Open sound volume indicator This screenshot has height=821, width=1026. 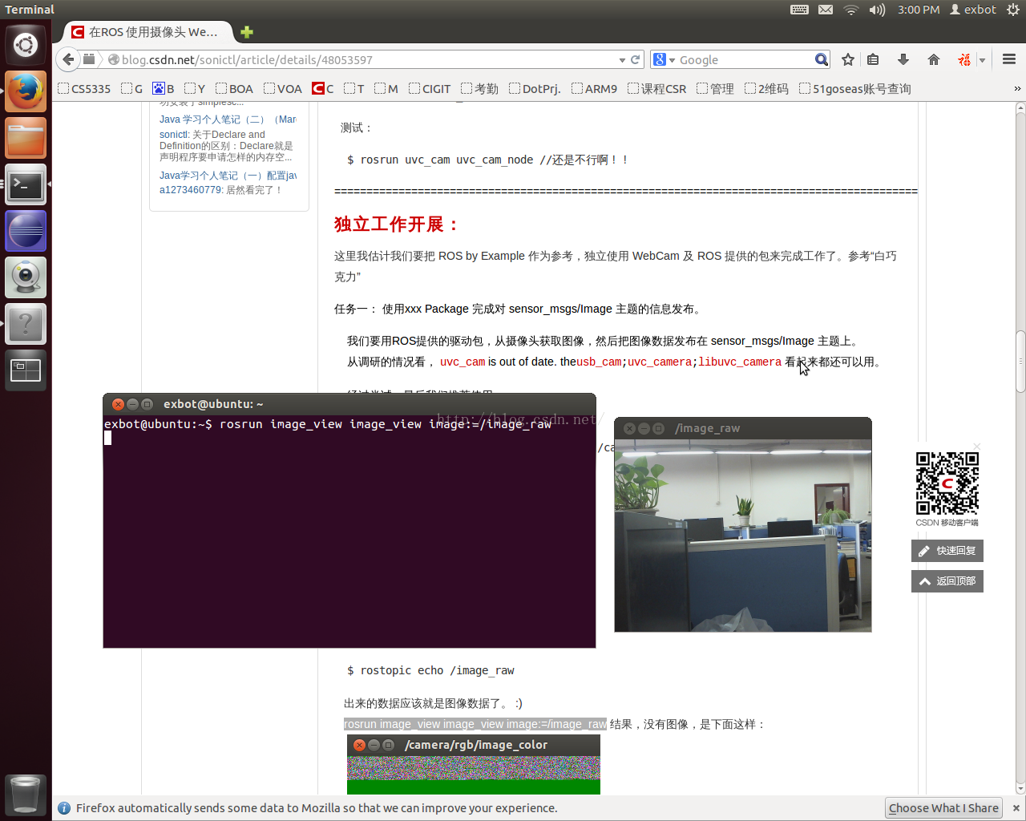pos(878,10)
